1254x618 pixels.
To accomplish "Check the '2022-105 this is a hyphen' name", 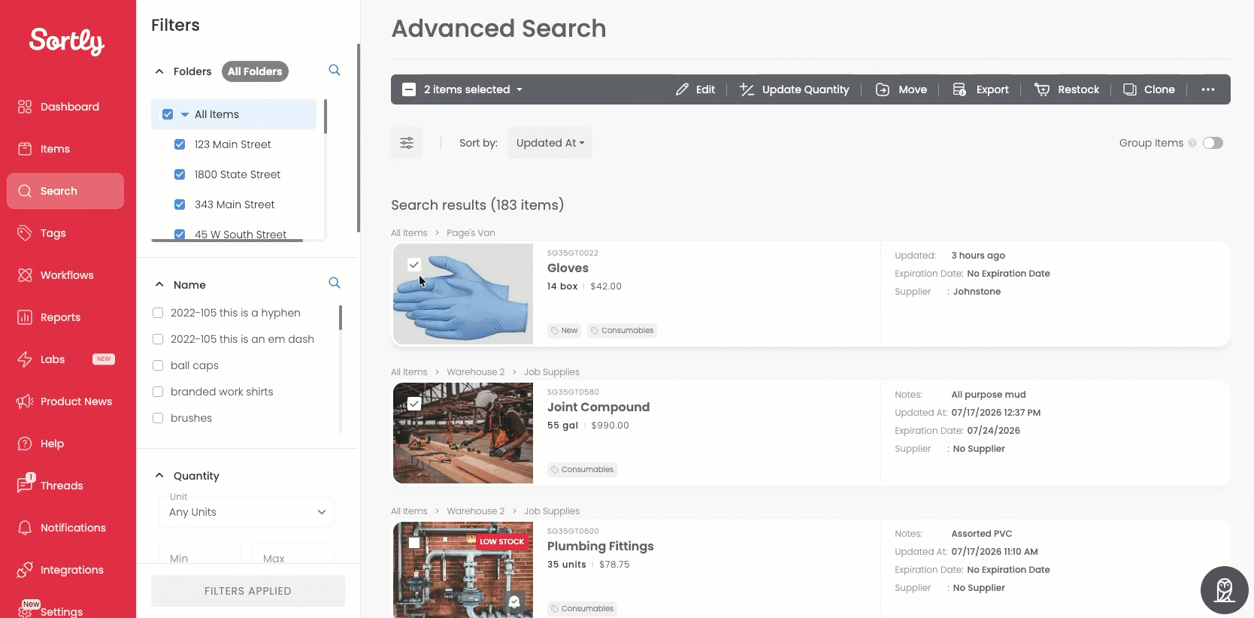I will coord(158,313).
